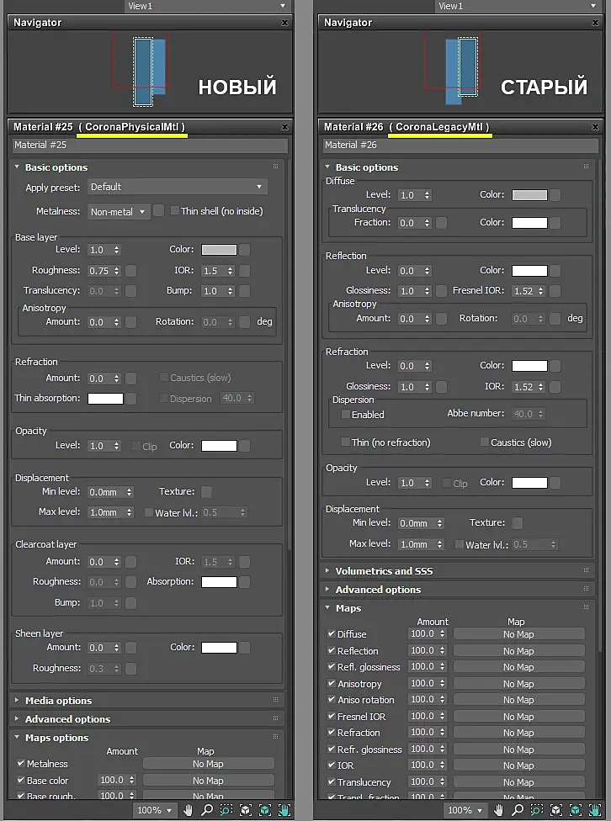Open Base layer Color swatch in CoronaPhysicalMtl
Viewport: 611px width, 821px height.
click(x=219, y=250)
